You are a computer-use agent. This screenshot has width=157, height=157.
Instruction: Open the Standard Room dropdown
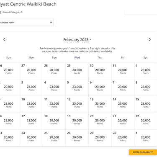click(x=26, y=23)
